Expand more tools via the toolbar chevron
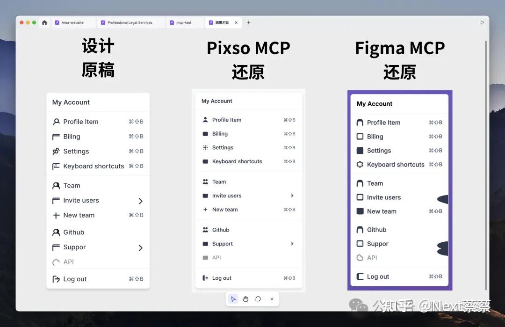The image size is (505, 327). (272, 298)
